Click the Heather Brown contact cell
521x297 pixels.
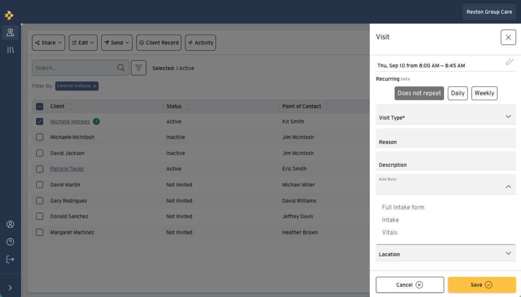click(300, 232)
